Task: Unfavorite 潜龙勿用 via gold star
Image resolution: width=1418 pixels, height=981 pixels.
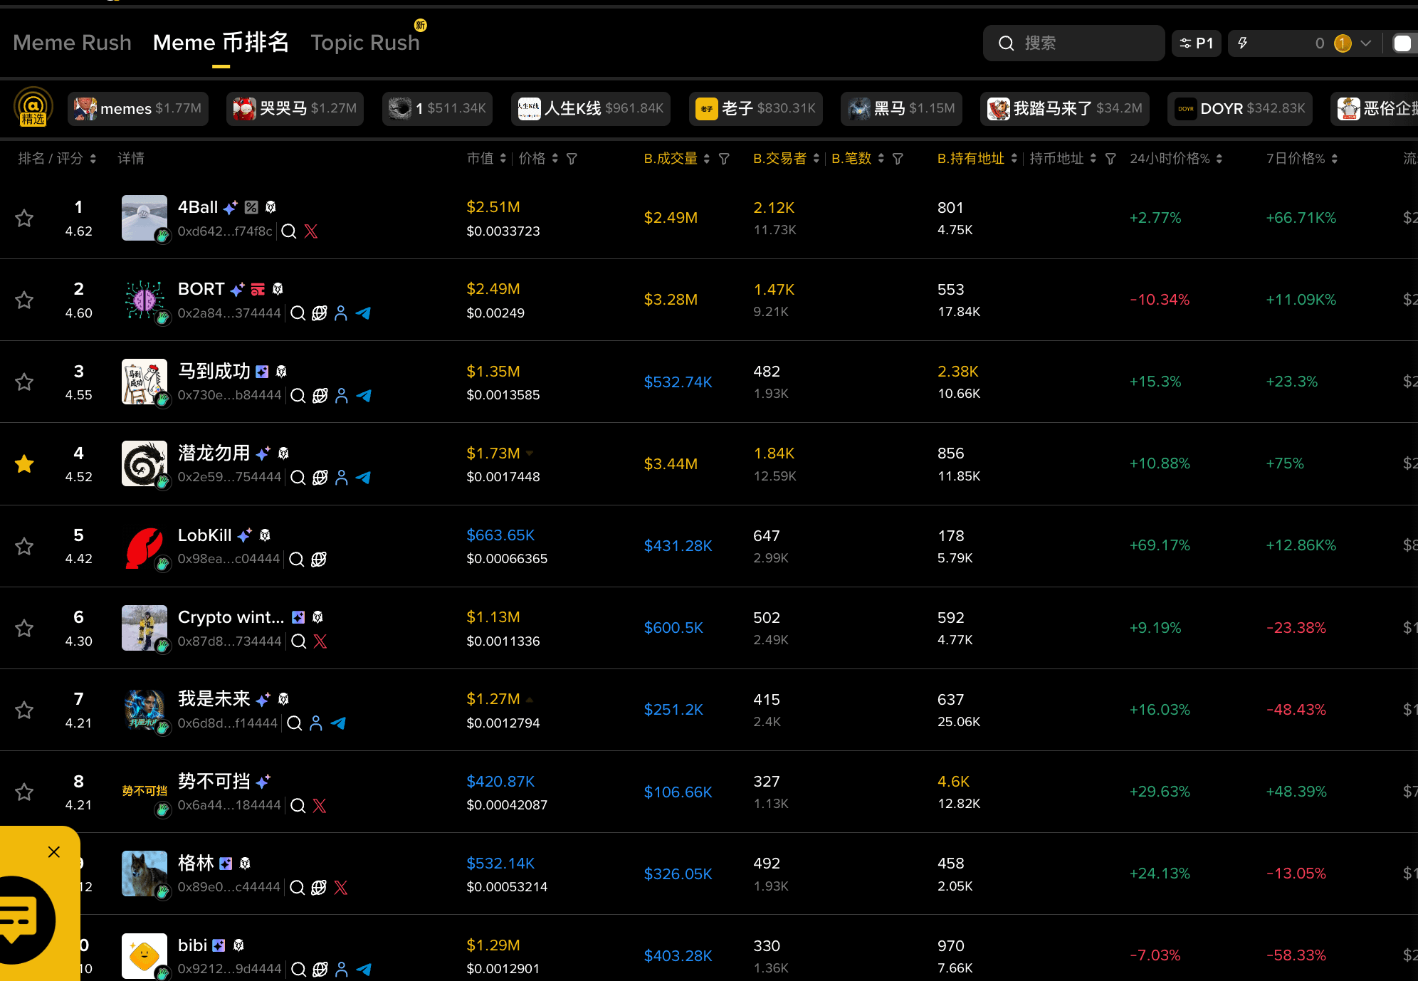Action: pyautogui.click(x=24, y=464)
